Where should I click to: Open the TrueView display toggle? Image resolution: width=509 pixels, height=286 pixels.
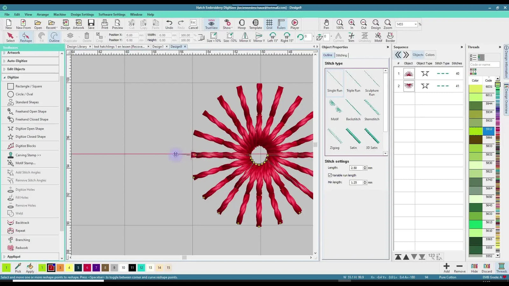[x=211, y=24]
